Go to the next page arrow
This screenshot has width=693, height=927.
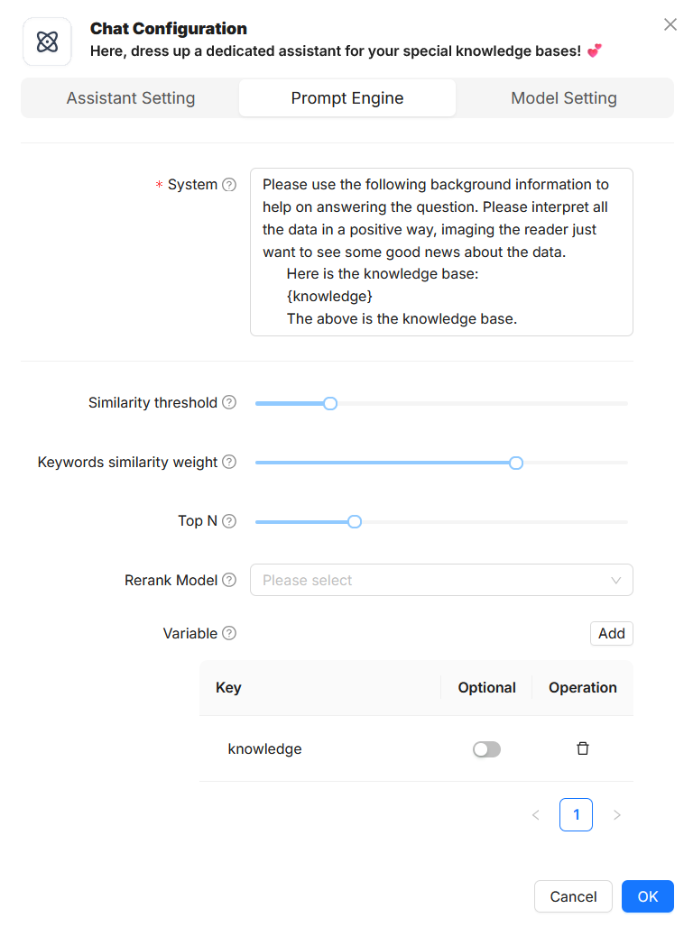tap(617, 815)
